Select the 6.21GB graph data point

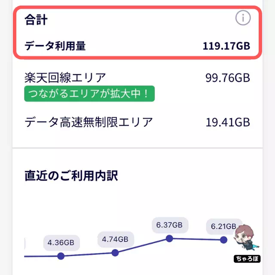click(223, 240)
